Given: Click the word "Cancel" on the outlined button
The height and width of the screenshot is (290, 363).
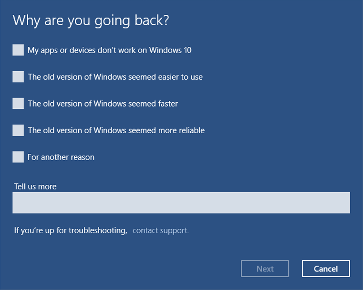Looking at the screenshot, I should 326,269.
